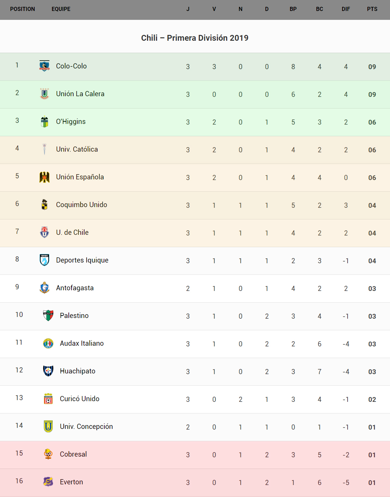Click the Deportes Iquique shield logo
The height and width of the screenshot is (497, 390).
click(44, 260)
